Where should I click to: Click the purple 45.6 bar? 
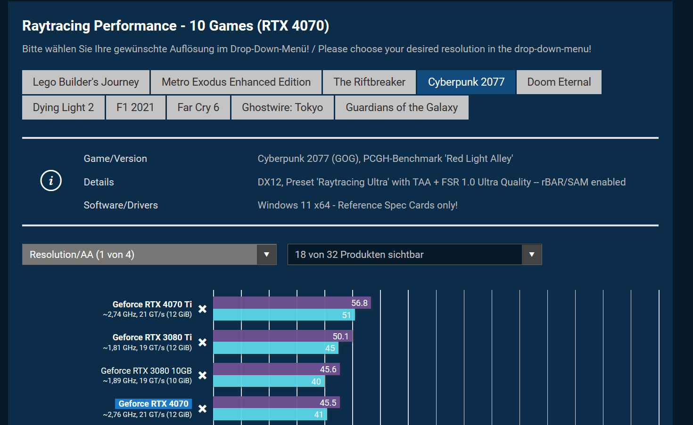click(276, 369)
